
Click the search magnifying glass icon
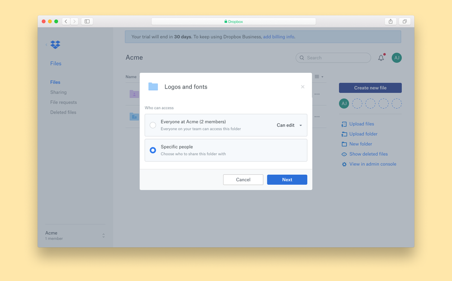(x=302, y=58)
